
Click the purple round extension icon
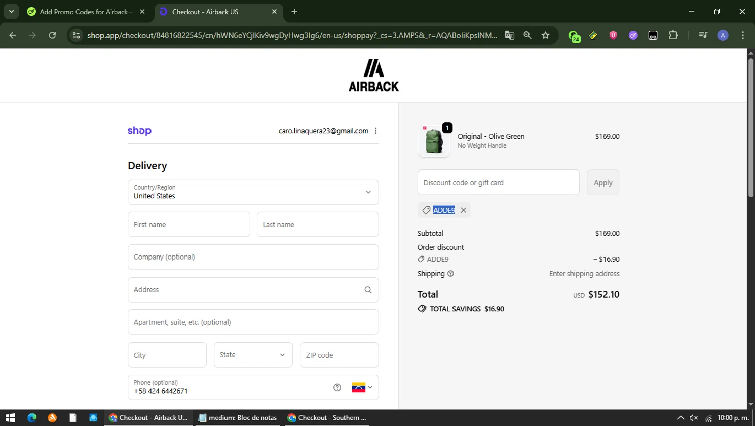click(633, 35)
